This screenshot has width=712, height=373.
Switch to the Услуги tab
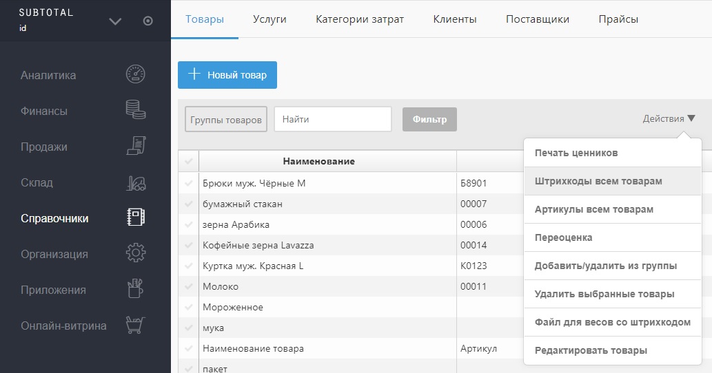click(x=269, y=19)
